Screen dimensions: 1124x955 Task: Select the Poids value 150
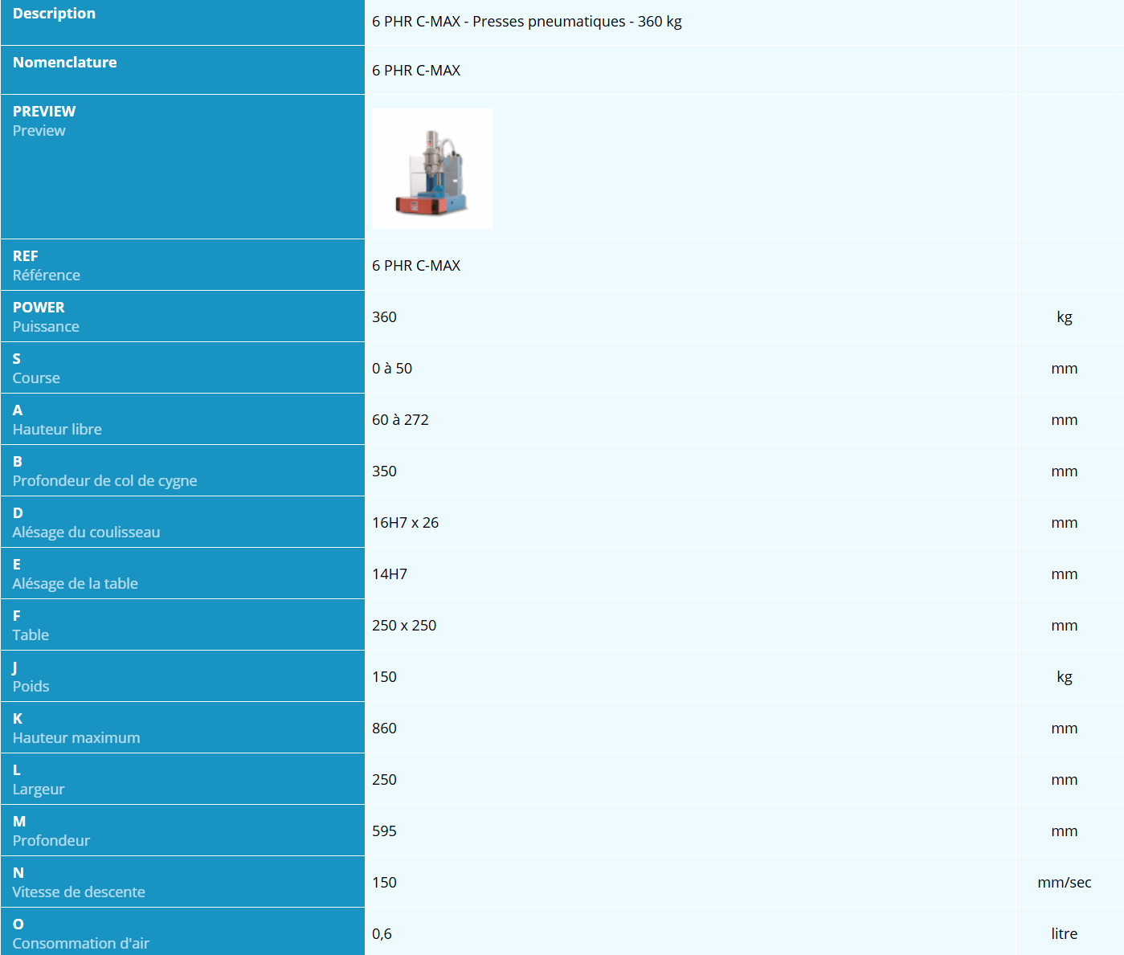[x=384, y=677]
